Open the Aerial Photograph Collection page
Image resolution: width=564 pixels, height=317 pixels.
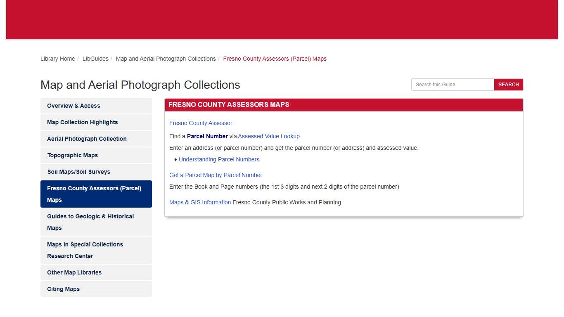point(87,139)
